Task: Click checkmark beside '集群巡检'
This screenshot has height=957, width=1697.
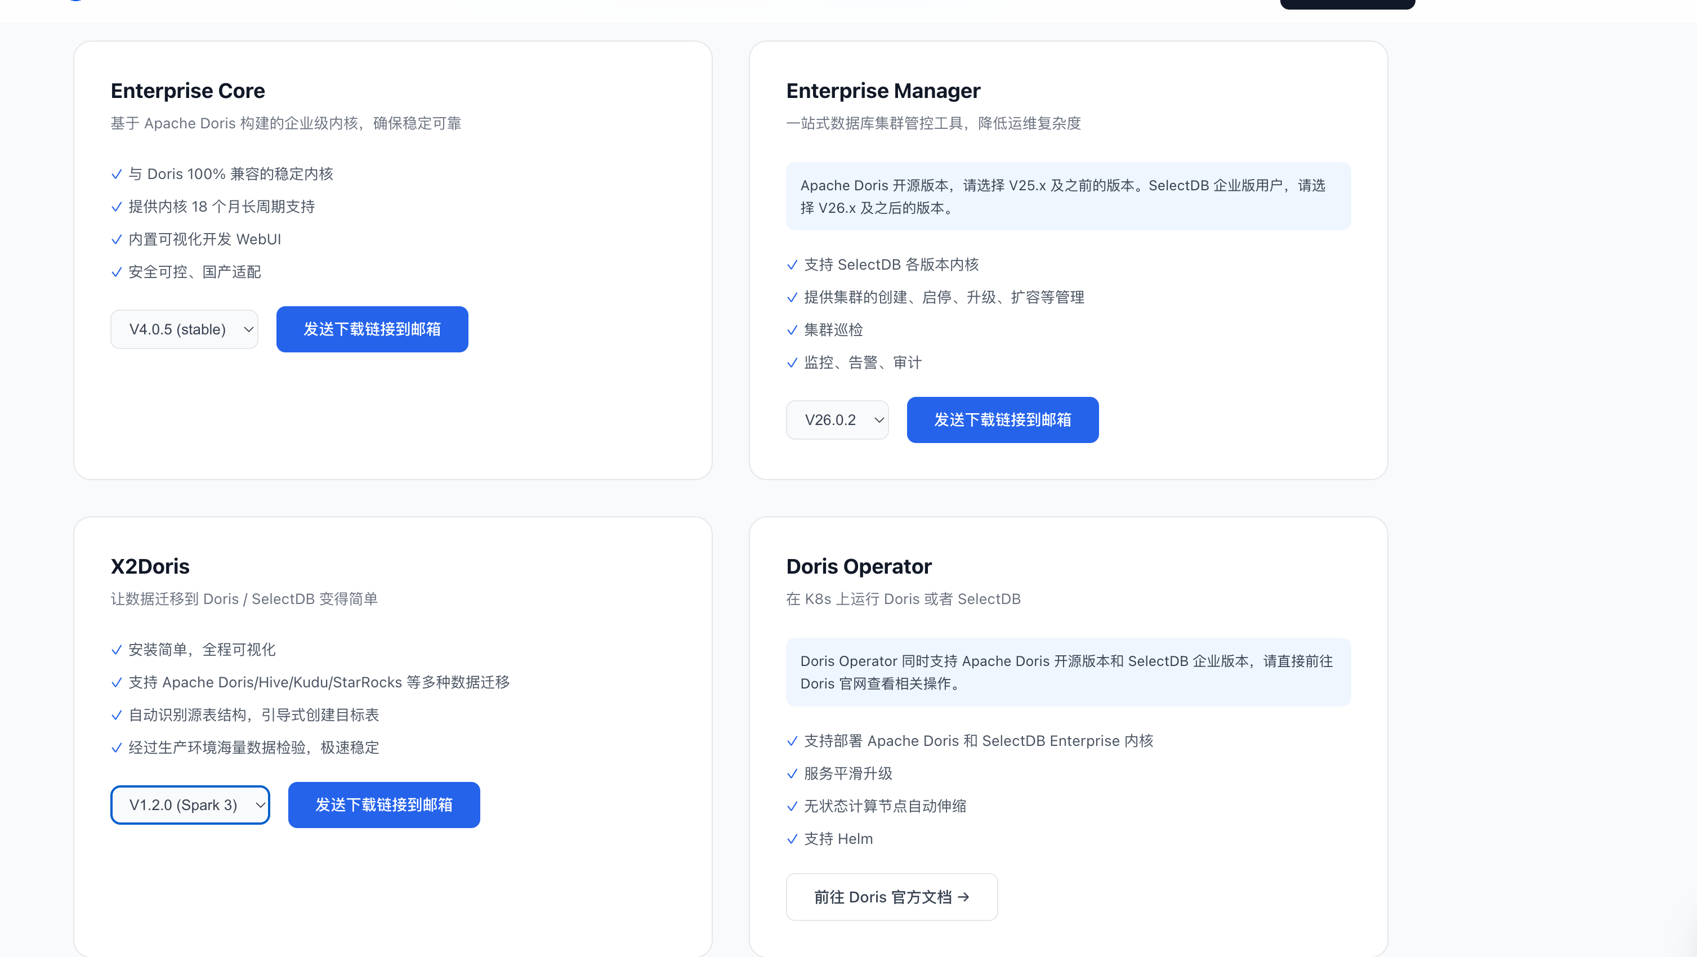Action: (792, 330)
